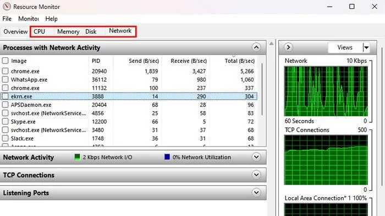
Task: Click the Network throughput graph
Action: (x=326, y=91)
